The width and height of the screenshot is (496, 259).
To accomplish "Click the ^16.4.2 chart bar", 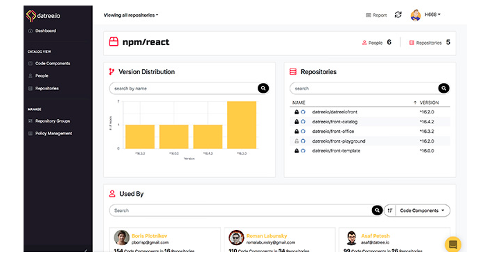I will [x=208, y=136].
